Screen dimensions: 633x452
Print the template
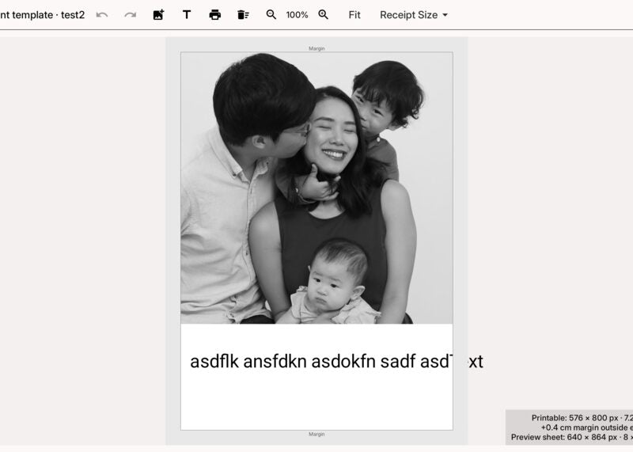(214, 15)
